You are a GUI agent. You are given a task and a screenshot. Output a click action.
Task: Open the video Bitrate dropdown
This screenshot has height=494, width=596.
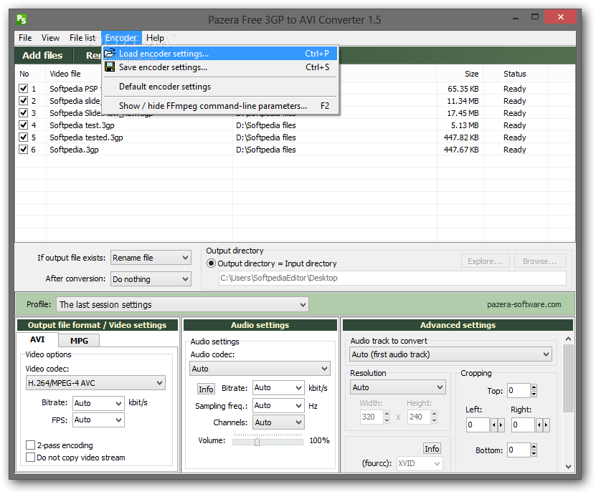pyautogui.click(x=98, y=403)
